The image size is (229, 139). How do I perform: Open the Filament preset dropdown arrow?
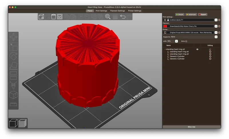pyautogui.click(x=216, y=26)
